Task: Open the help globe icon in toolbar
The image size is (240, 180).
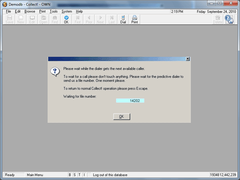Action: 229,19
